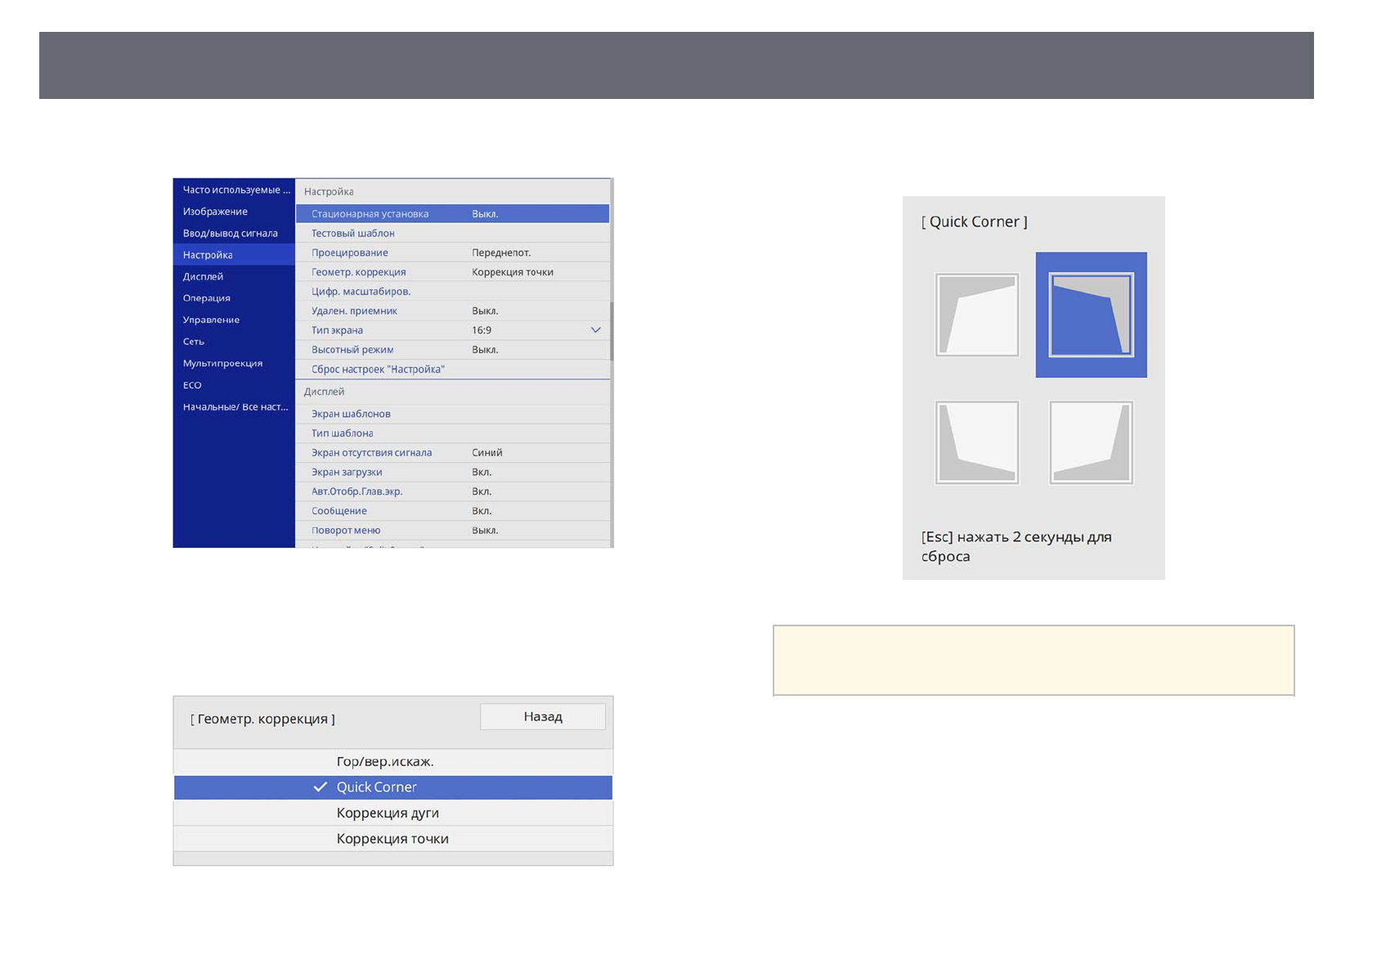Expand the Тип экрана 16:9 dropdown
Viewport: 1377px width, 973px height.
[595, 330]
